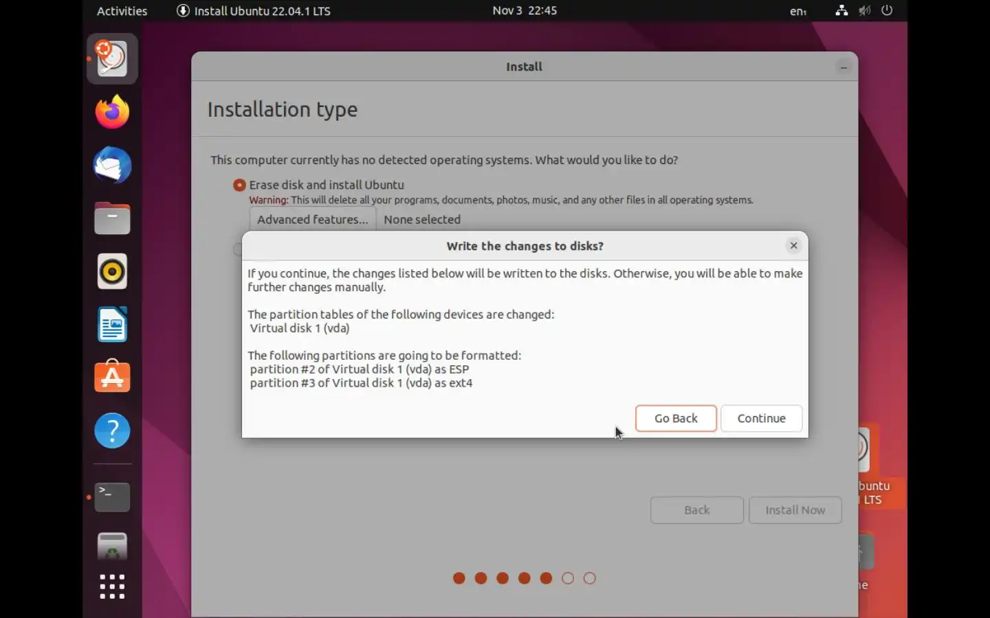Click the Back button in installer
The image size is (990, 618).
point(696,510)
